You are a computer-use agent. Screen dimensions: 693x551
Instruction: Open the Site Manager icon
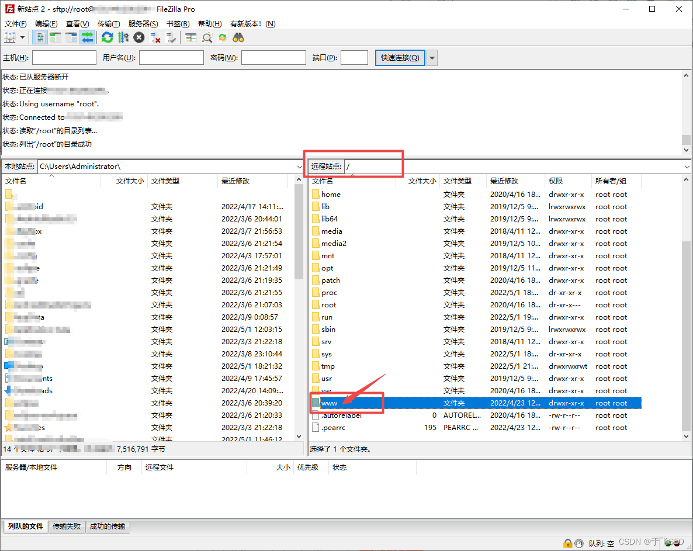click(x=10, y=37)
